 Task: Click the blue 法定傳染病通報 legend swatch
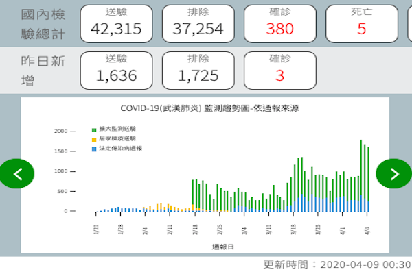click(93, 148)
